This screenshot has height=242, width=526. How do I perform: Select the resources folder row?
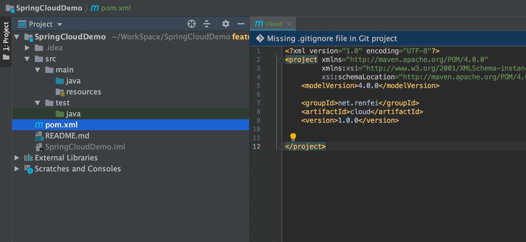(131, 92)
